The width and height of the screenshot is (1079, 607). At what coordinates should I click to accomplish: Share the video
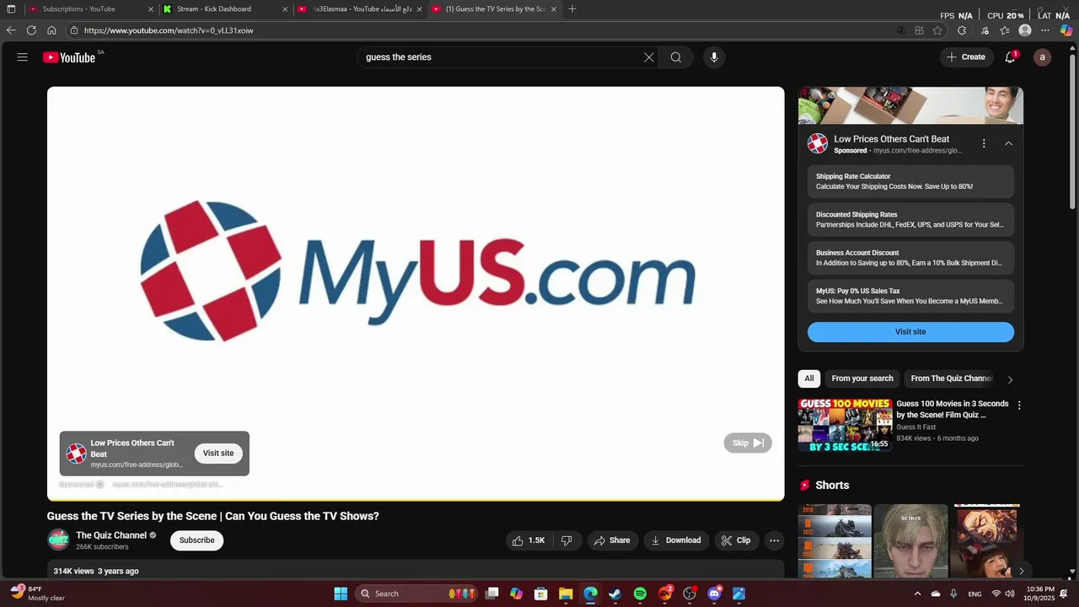612,540
